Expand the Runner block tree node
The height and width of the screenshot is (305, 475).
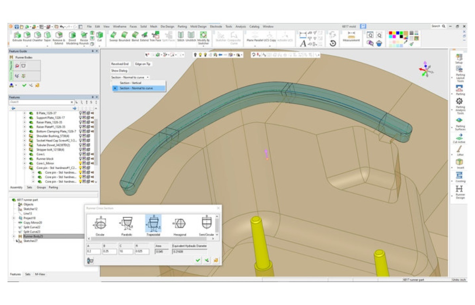point(25,159)
